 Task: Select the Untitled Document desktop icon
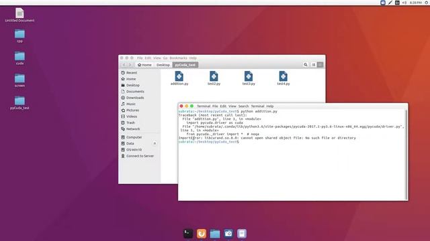point(19,15)
